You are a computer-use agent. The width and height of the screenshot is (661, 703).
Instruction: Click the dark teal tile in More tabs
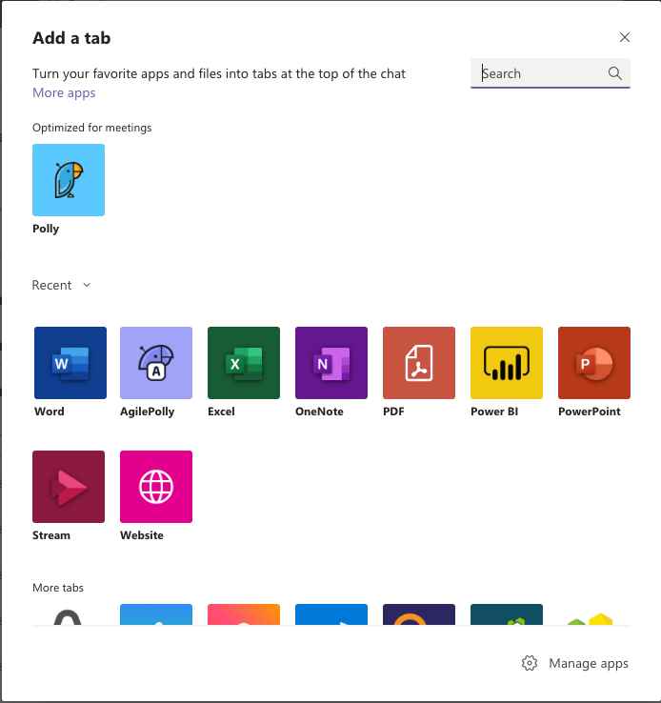507,614
